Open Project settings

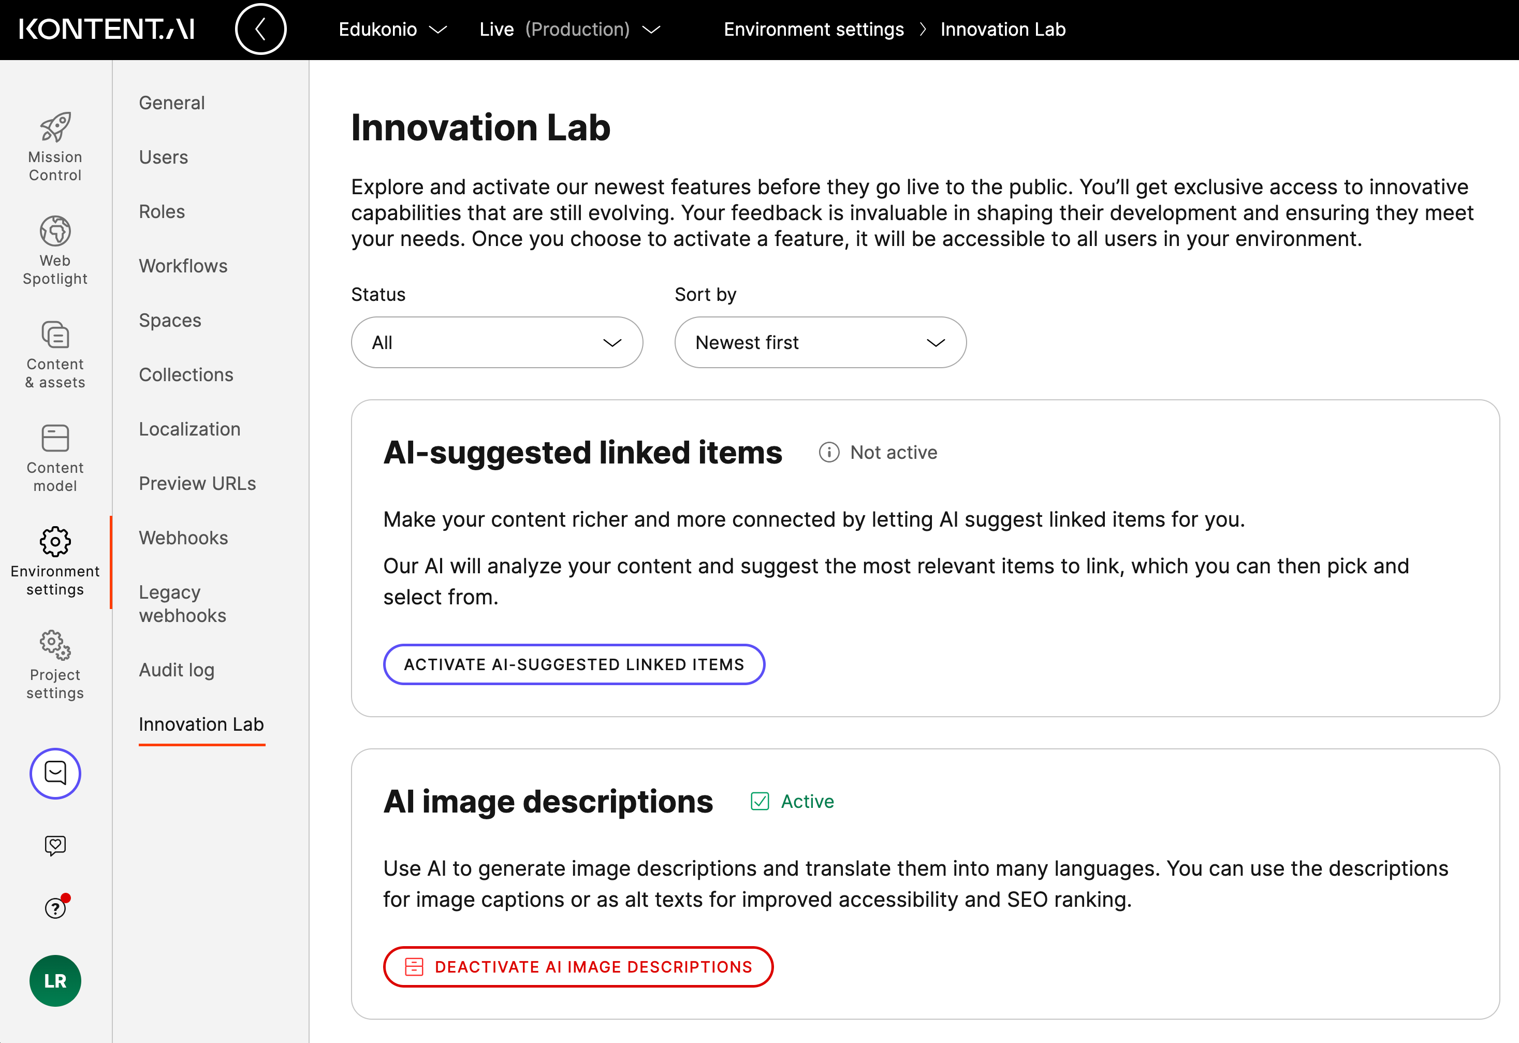click(x=55, y=664)
